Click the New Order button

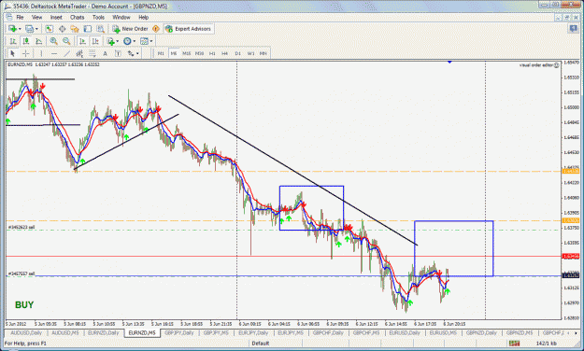[x=130, y=29]
